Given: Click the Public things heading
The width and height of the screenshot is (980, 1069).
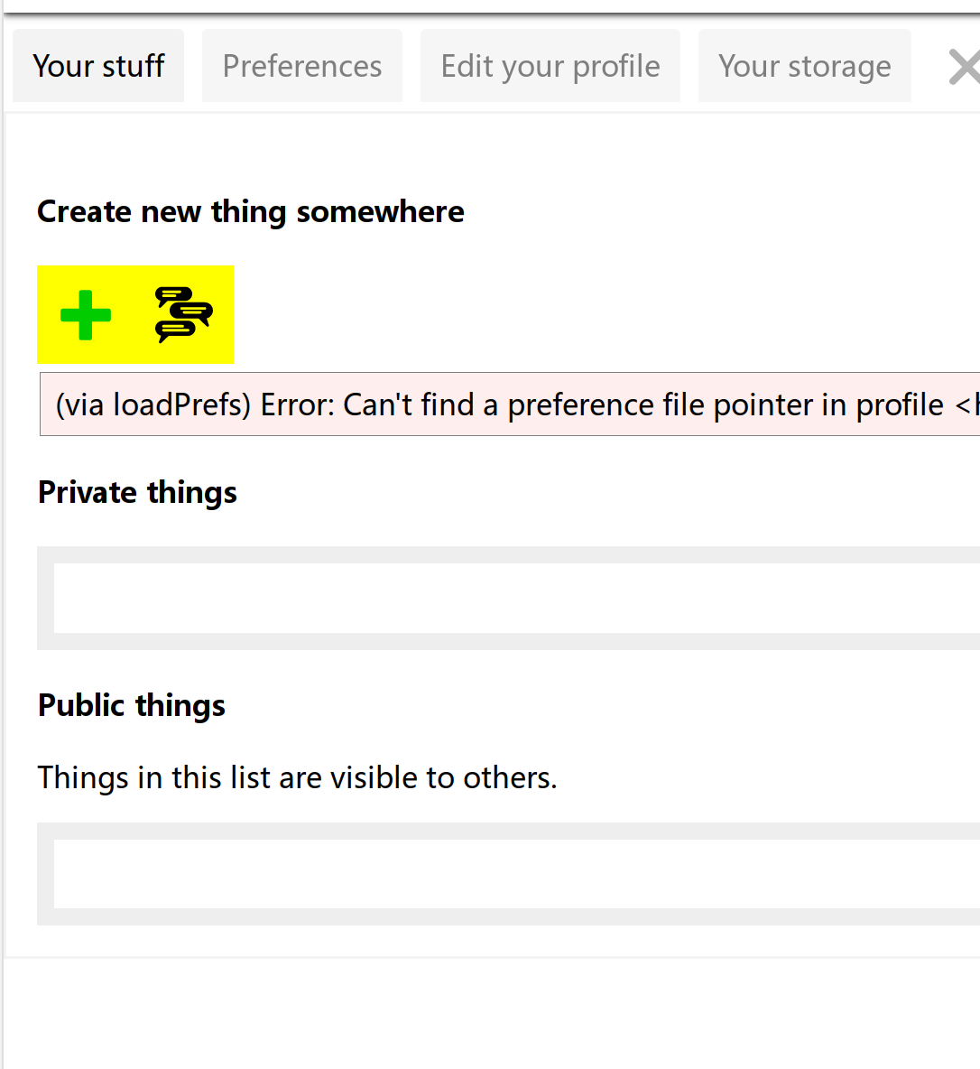Looking at the screenshot, I should pyautogui.click(x=132, y=705).
